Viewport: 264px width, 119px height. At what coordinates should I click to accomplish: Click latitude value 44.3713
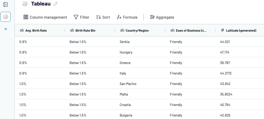226,73
